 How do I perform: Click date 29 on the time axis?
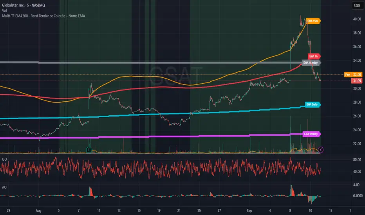coord(8,211)
